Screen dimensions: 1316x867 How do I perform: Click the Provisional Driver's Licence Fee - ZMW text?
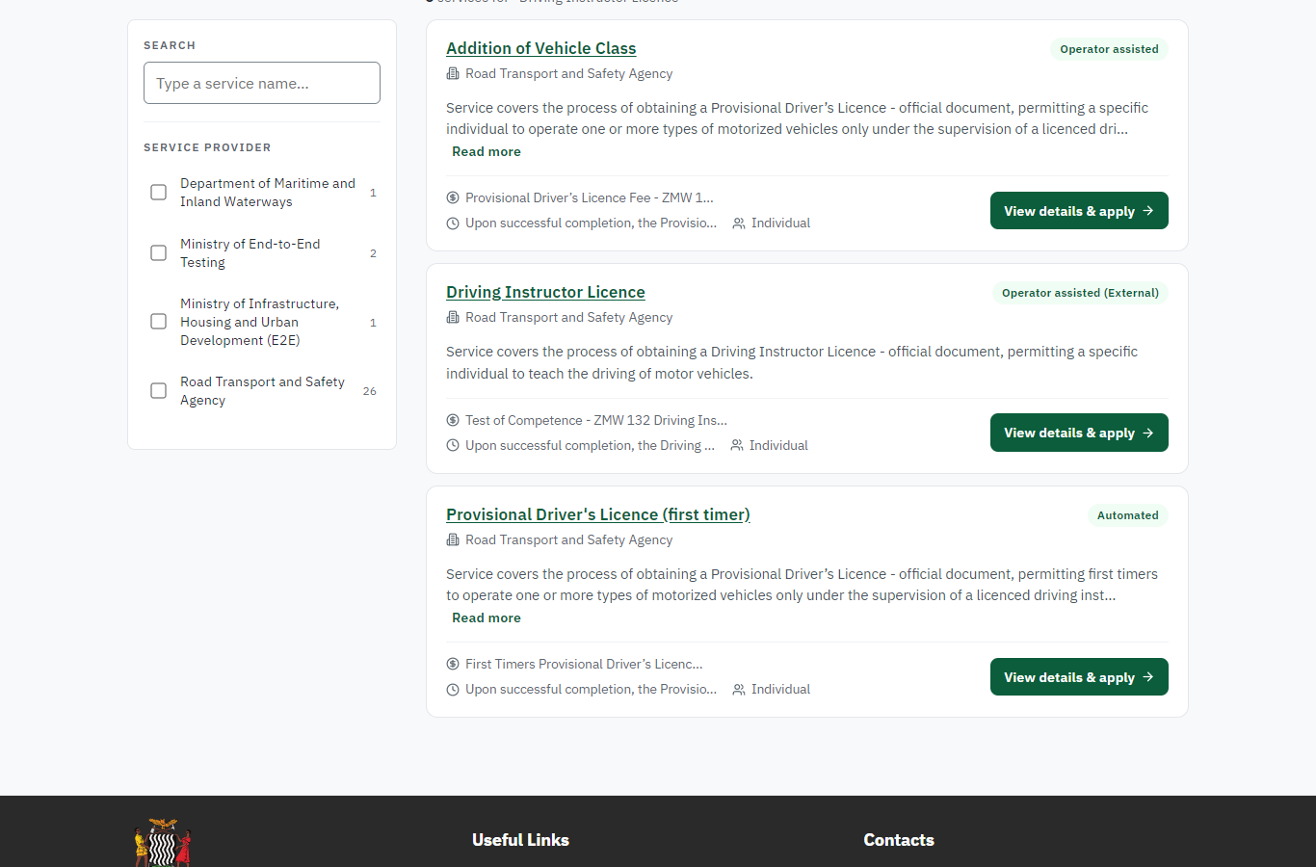tap(590, 198)
